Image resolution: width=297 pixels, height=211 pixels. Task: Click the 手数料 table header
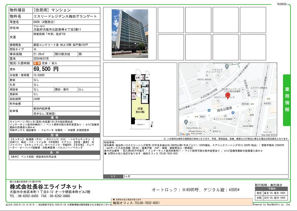(271, 189)
